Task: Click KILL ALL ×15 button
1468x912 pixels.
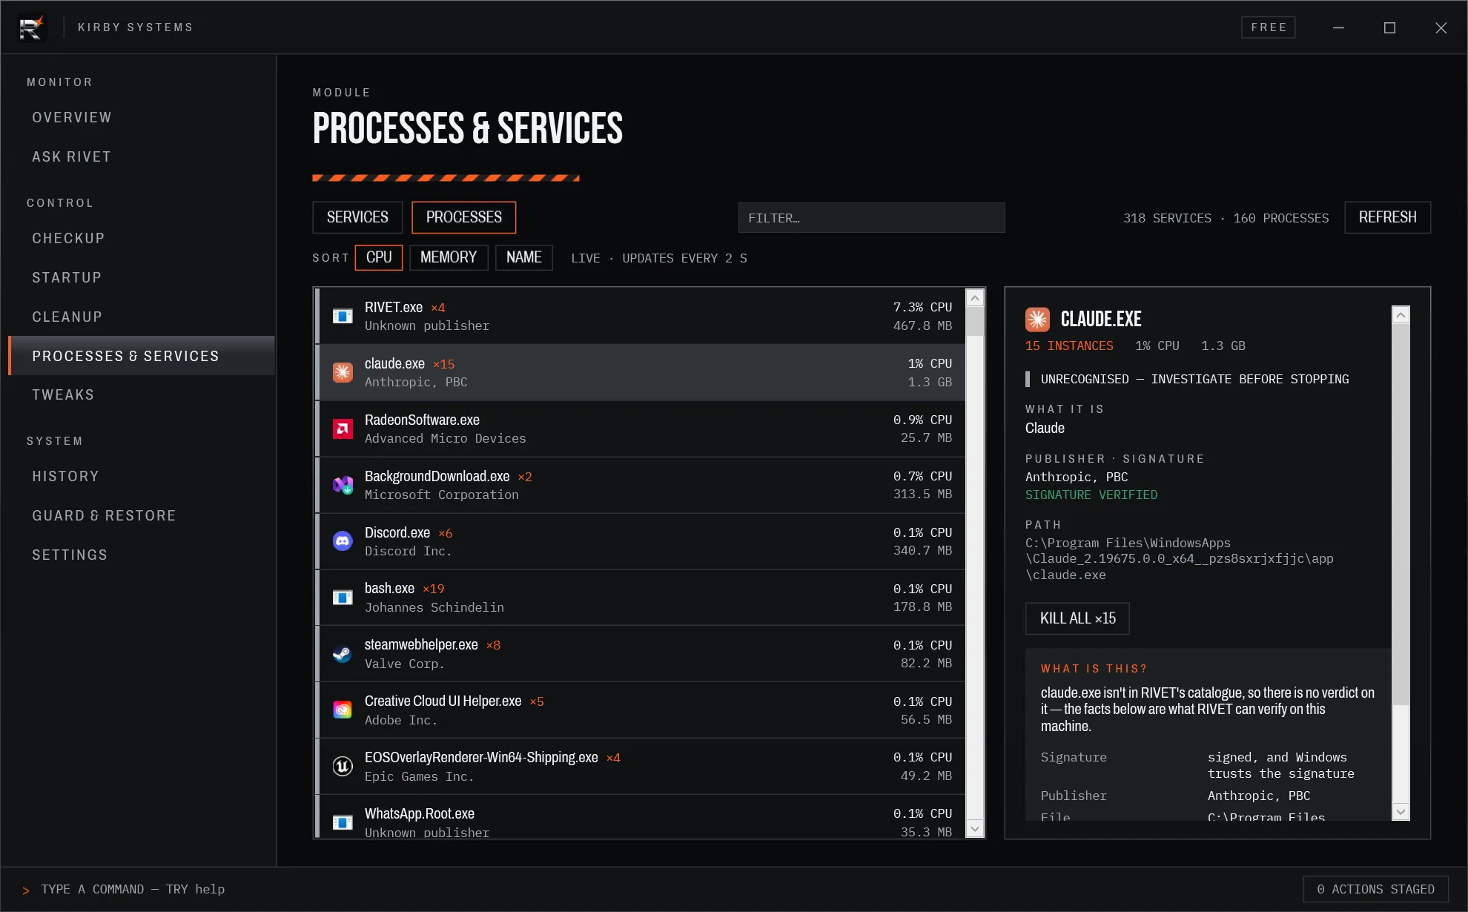Action: (1077, 618)
